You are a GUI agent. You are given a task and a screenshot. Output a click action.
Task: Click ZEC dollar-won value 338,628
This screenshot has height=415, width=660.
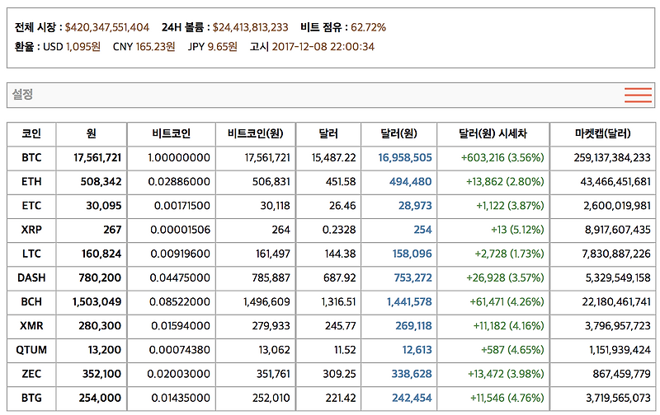(x=412, y=374)
